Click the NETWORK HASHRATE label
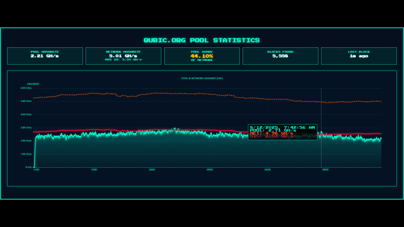 123,52
